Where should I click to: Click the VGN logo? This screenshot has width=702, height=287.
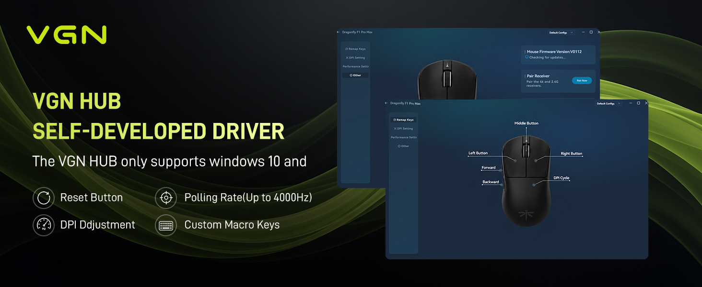(66, 35)
